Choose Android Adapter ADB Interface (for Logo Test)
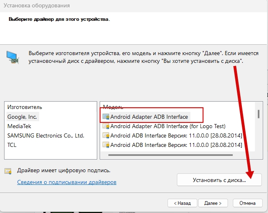 [x=167, y=126]
